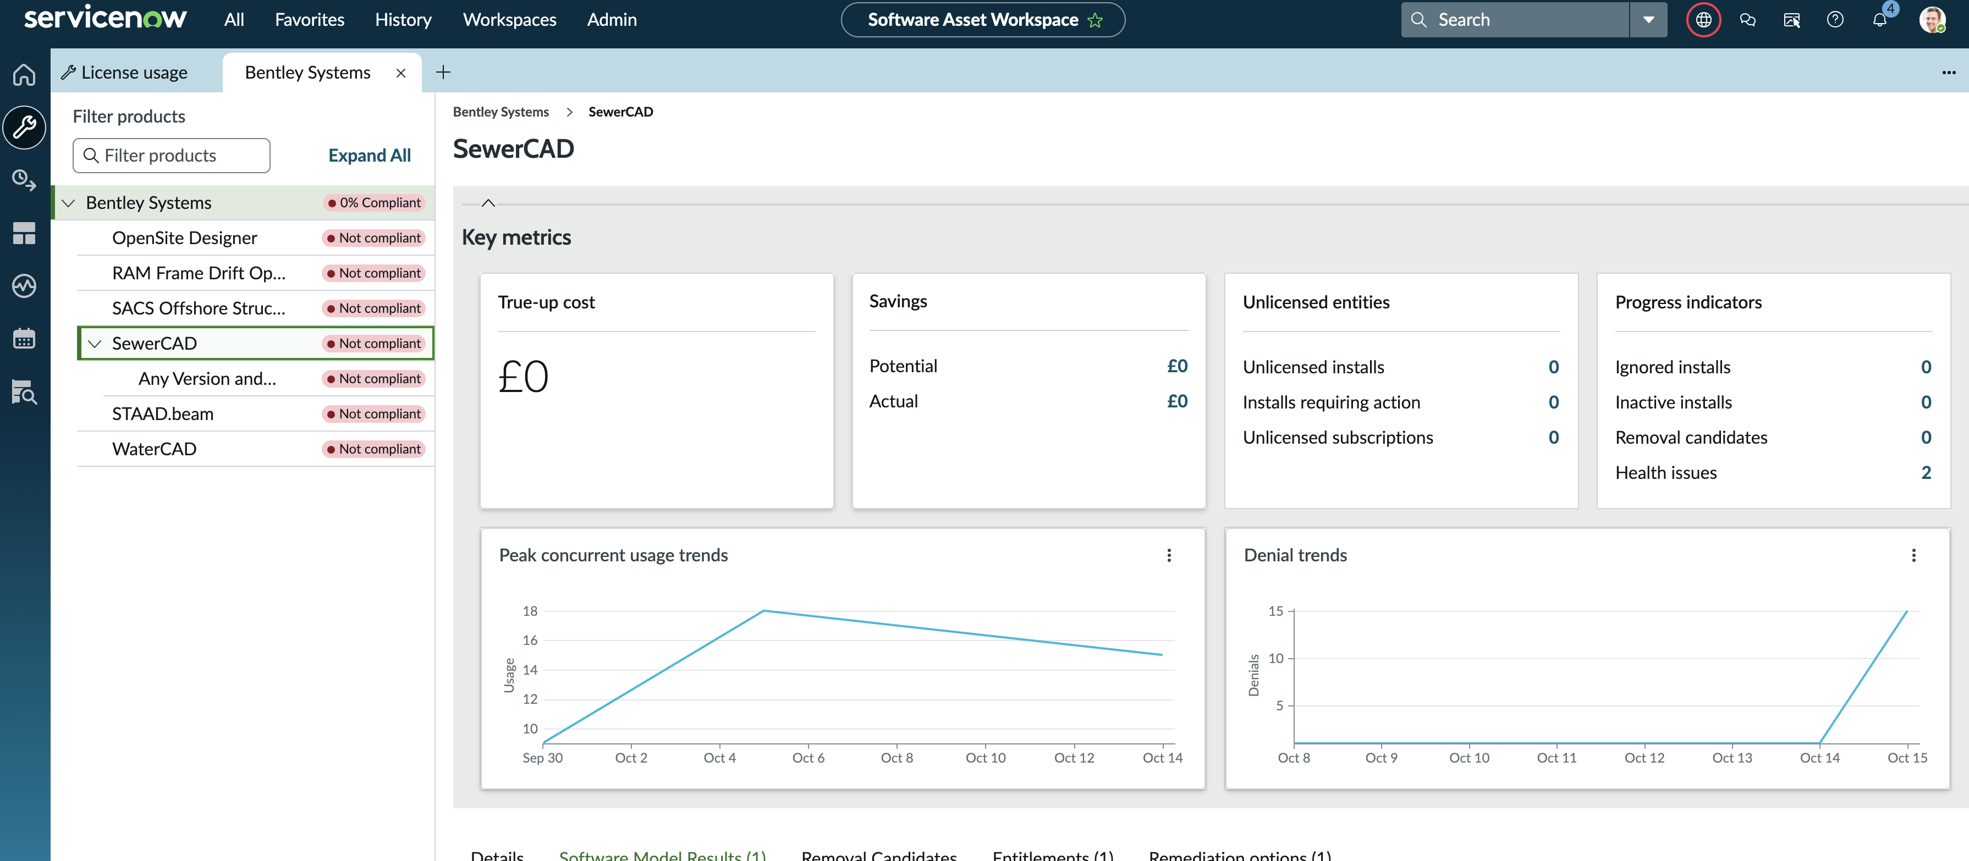Open the Workspaces menu
Image resolution: width=1969 pixels, height=861 pixels.
point(510,20)
